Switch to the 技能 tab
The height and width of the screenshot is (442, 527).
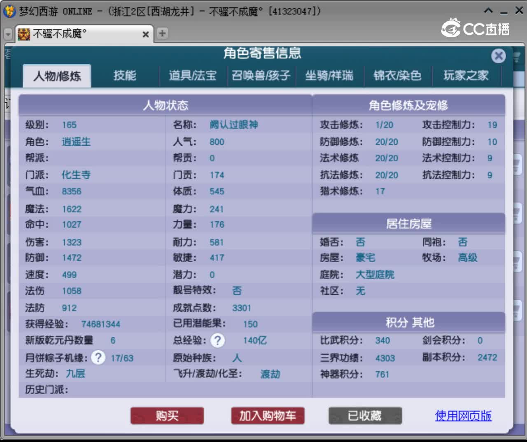[x=125, y=76]
